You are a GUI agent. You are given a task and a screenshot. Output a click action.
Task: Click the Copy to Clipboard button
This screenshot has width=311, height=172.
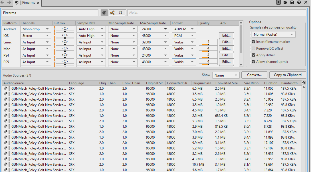[288, 75]
